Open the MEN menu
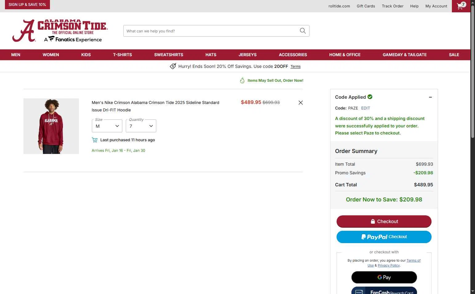This screenshot has height=294, width=475. [x=16, y=55]
